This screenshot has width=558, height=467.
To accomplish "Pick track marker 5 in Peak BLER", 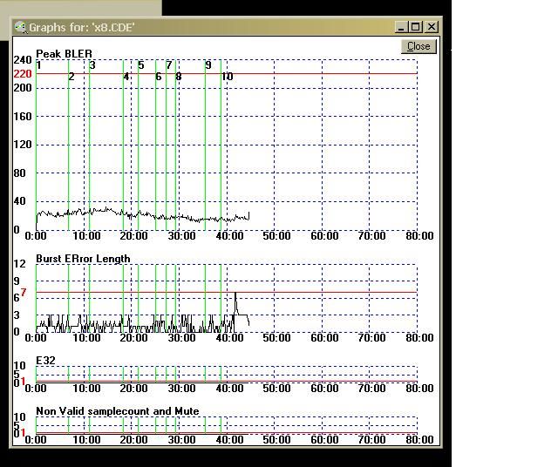I will [x=141, y=65].
